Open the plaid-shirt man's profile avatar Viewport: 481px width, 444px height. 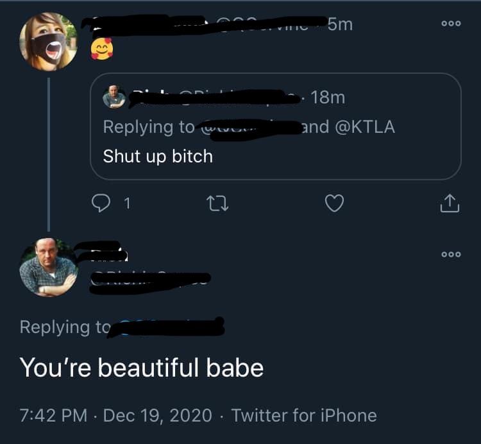pyautogui.click(x=49, y=268)
